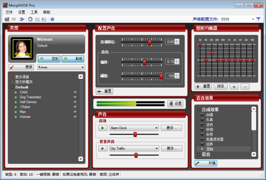Click the voice list scroll-down arrow
Image resolution: width=266 pixels, height=180 pixels.
click(x=81, y=159)
